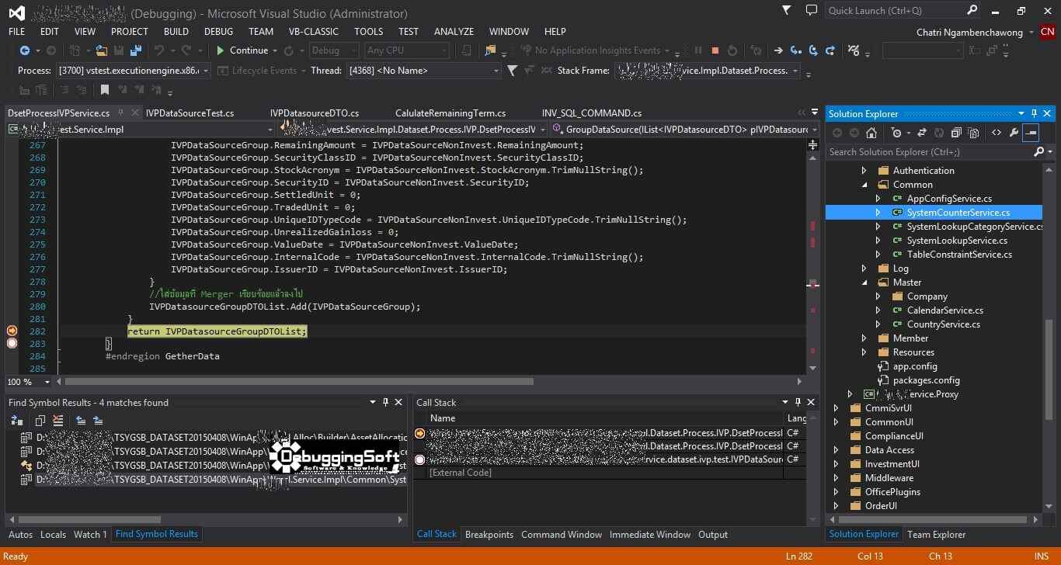Open the editor zoom 100 % dropdown
The width and height of the screenshot is (1061, 565).
point(47,382)
